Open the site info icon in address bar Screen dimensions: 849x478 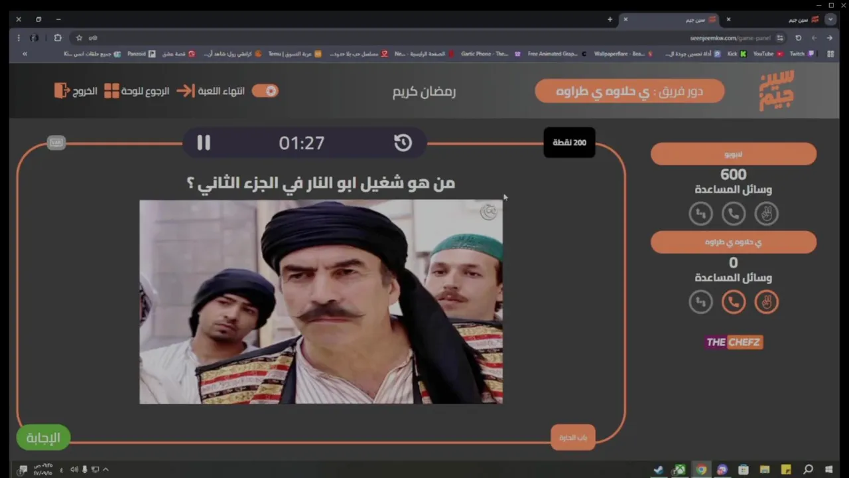(780, 38)
